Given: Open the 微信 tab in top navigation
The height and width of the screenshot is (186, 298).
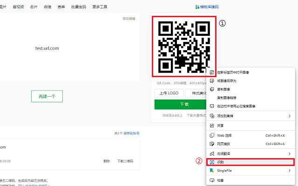Looking at the screenshot, I should click(47, 7).
